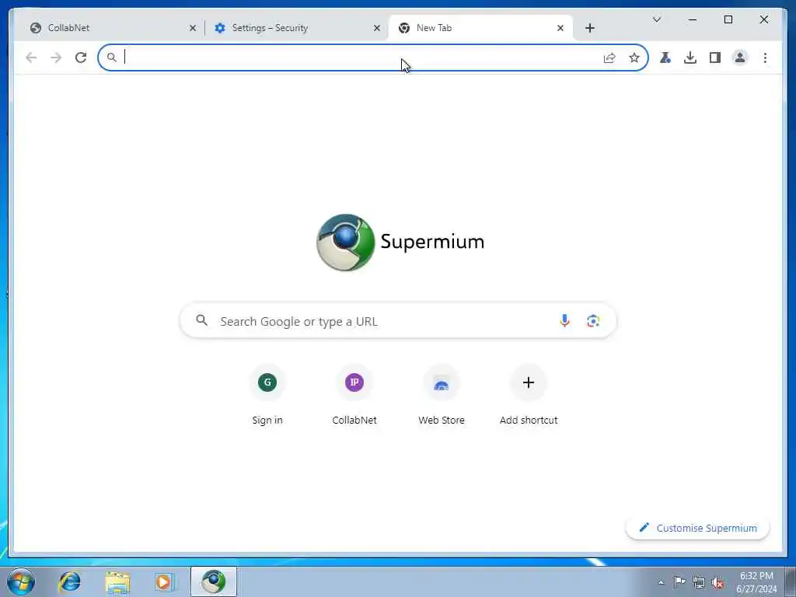Close the CollabNet tab
This screenshot has height=597, width=796.
pyautogui.click(x=193, y=28)
